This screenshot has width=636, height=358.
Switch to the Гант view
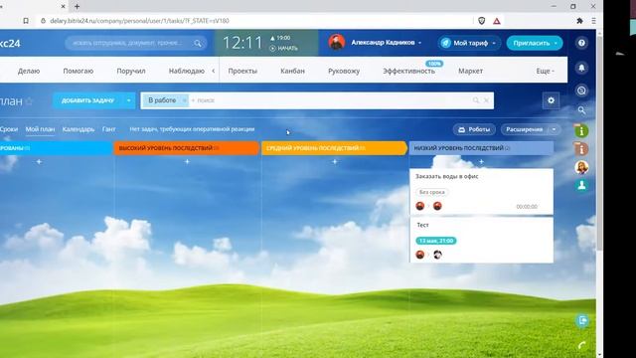(x=108, y=129)
